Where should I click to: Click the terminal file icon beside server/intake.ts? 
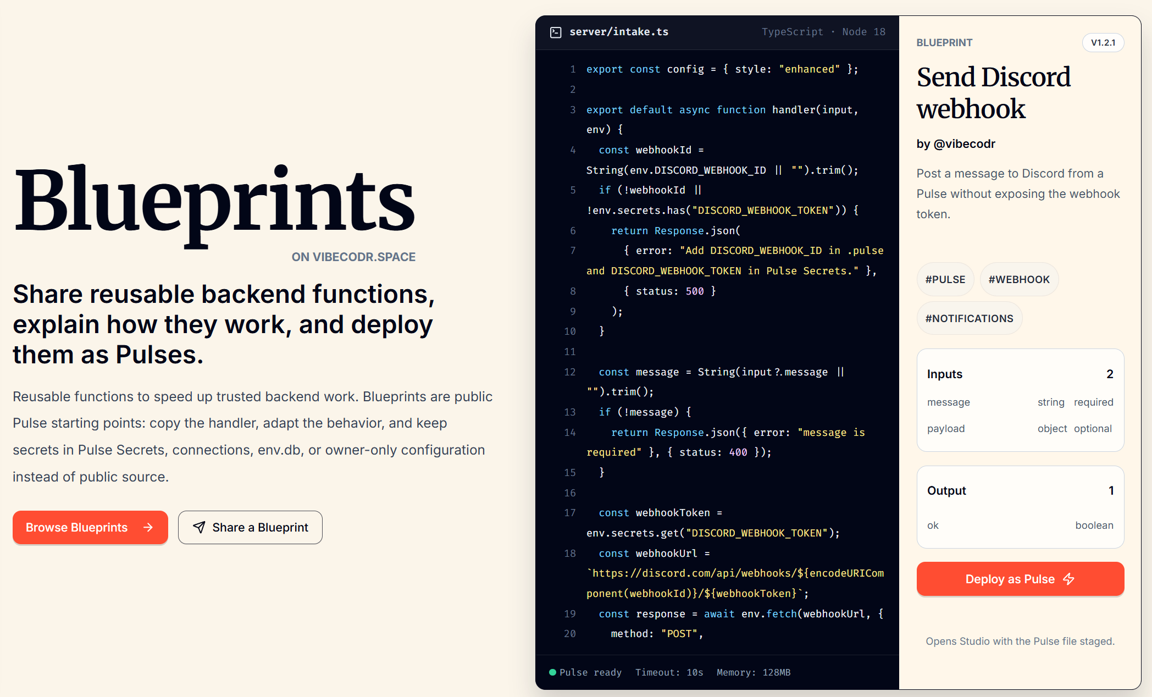pyautogui.click(x=556, y=32)
